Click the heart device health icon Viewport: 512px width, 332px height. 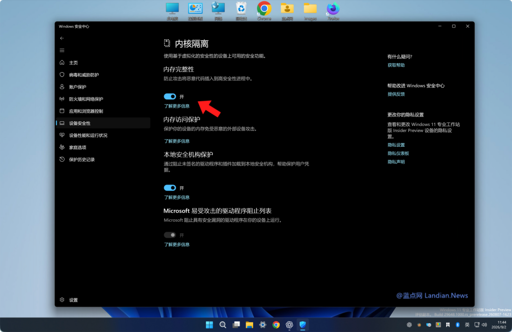tap(62, 135)
